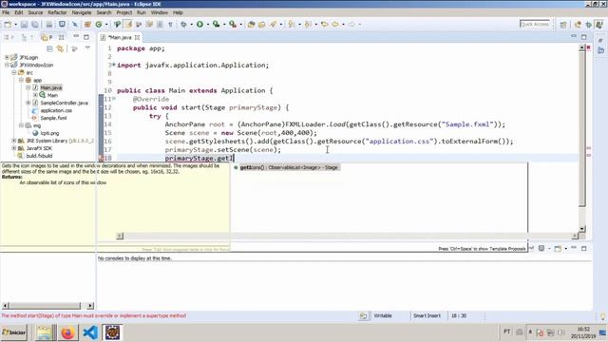Toggle Show Whitespace Characters button
608x342 pixels.
click(x=170, y=25)
